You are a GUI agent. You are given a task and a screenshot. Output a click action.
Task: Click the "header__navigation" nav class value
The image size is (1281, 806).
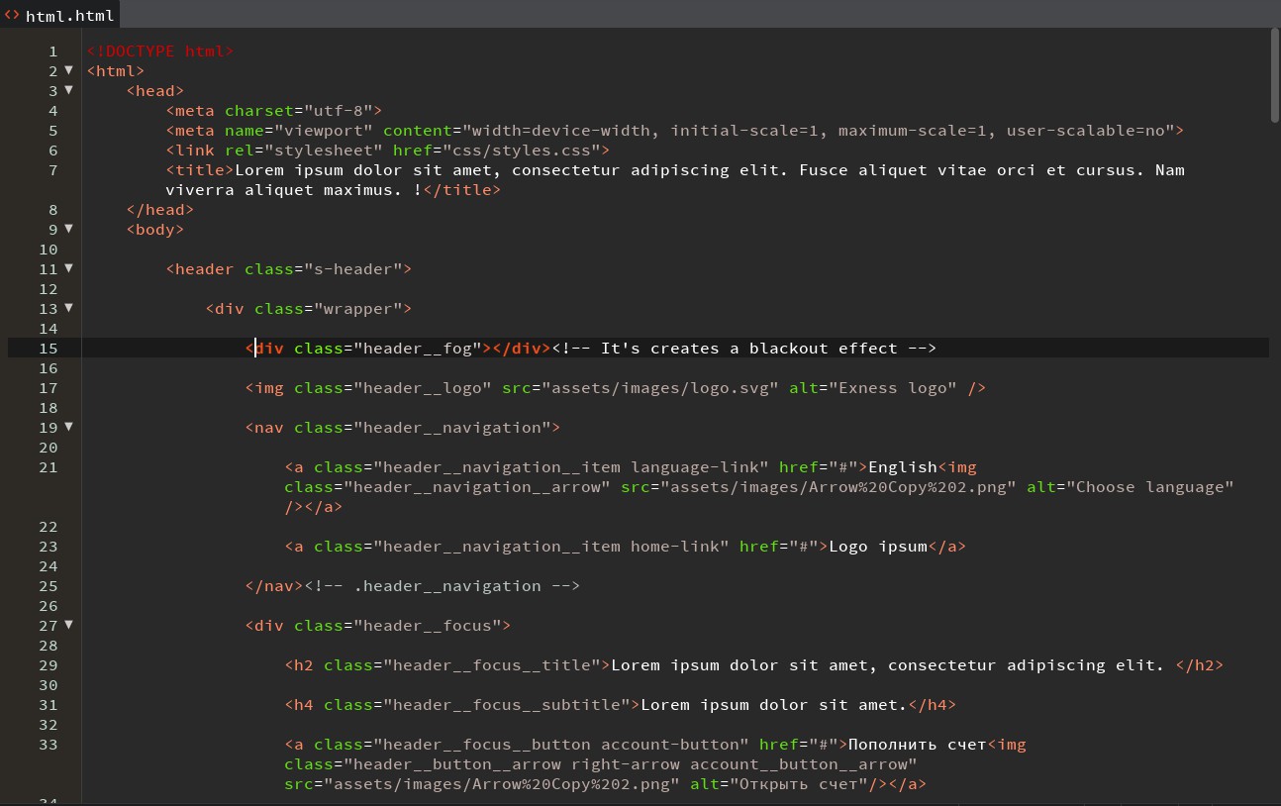coord(451,428)
